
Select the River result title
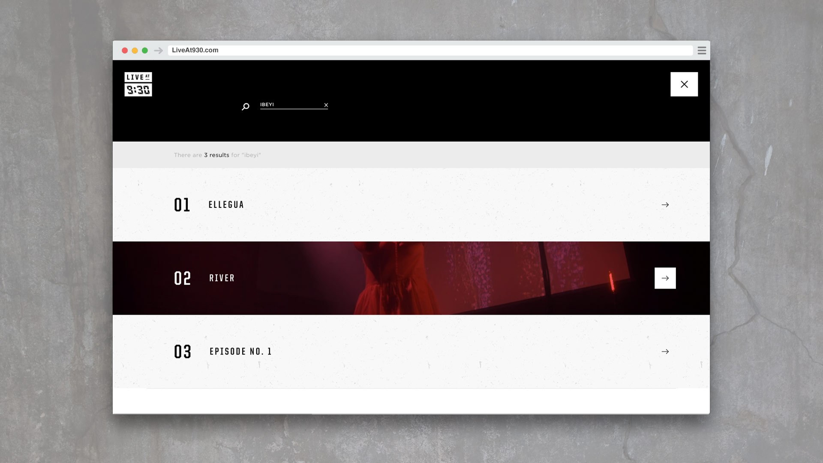click(x=222, y=278)
